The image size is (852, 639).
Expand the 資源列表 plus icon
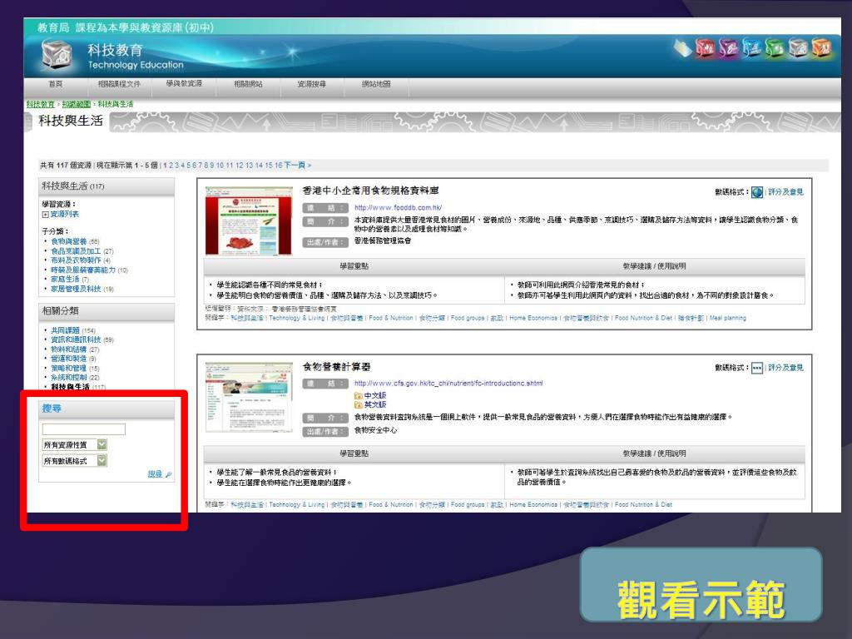46,215
